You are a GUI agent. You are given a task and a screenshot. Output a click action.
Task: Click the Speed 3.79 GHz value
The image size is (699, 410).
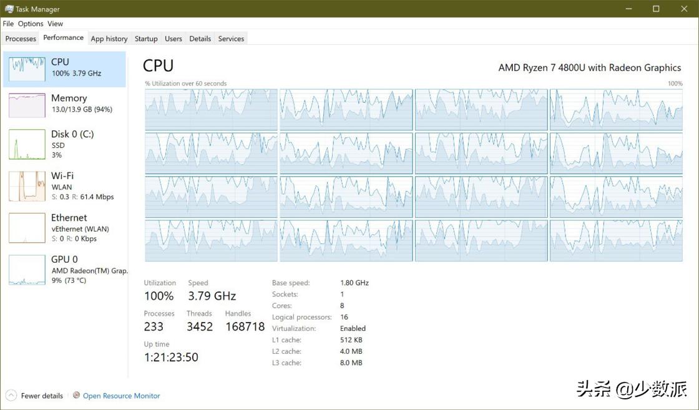[212, 296]
